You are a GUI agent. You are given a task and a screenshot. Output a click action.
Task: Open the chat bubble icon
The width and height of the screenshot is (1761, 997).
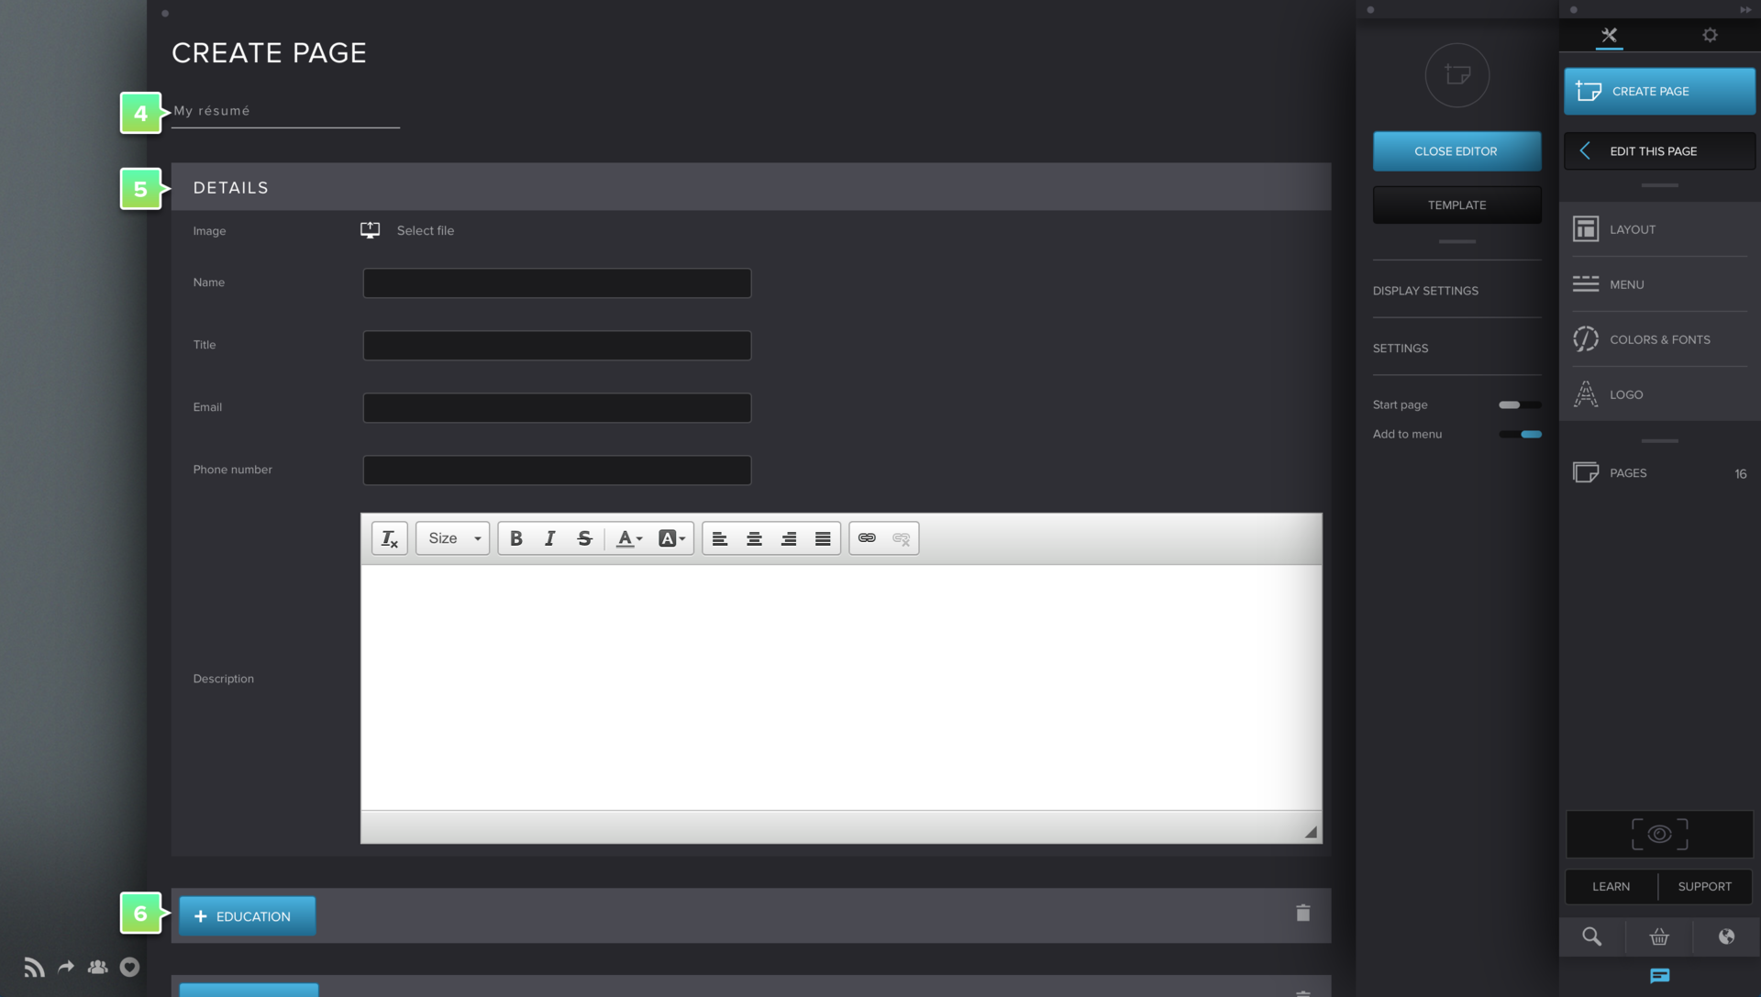pyautogui.click(x=1659, y=976)
